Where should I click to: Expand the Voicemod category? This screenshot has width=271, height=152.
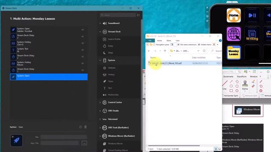tap(100, 119)
